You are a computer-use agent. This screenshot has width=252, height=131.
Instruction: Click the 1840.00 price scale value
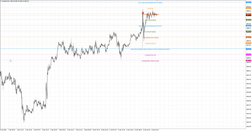(249, 101)
